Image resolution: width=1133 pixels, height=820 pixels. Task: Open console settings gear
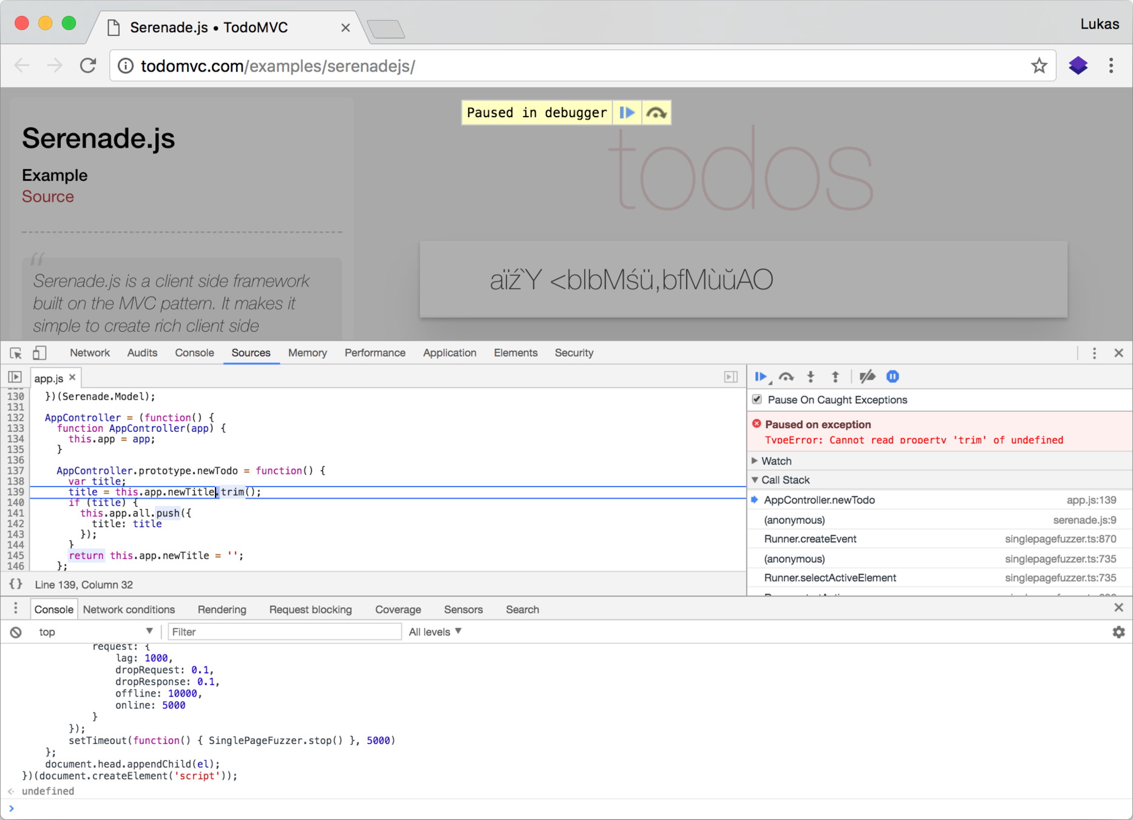coord(1118,632)
